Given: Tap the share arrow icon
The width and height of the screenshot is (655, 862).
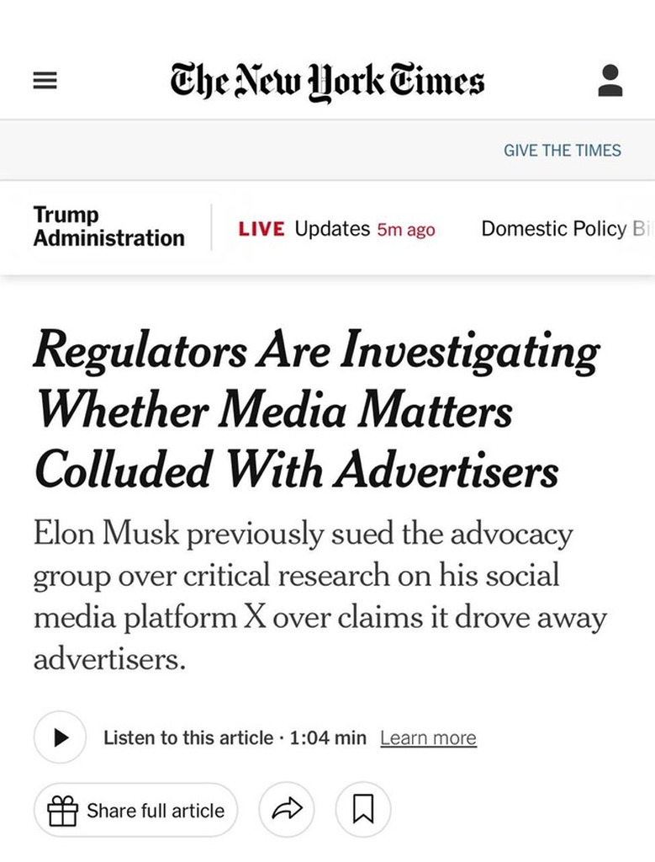Looking at the screenshot, I should 287,810.
